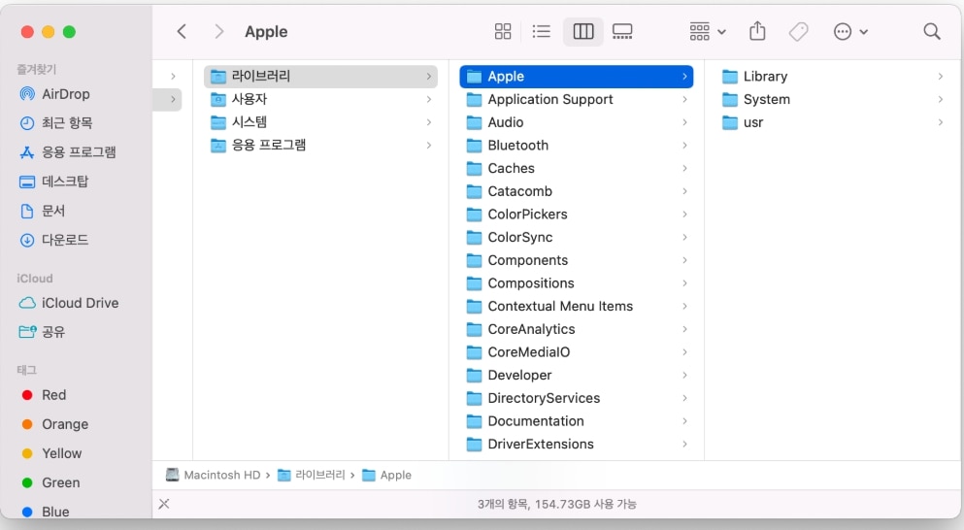
Task: Select the Developer folder
Action: pyautogui.click(x=576, y=375)
